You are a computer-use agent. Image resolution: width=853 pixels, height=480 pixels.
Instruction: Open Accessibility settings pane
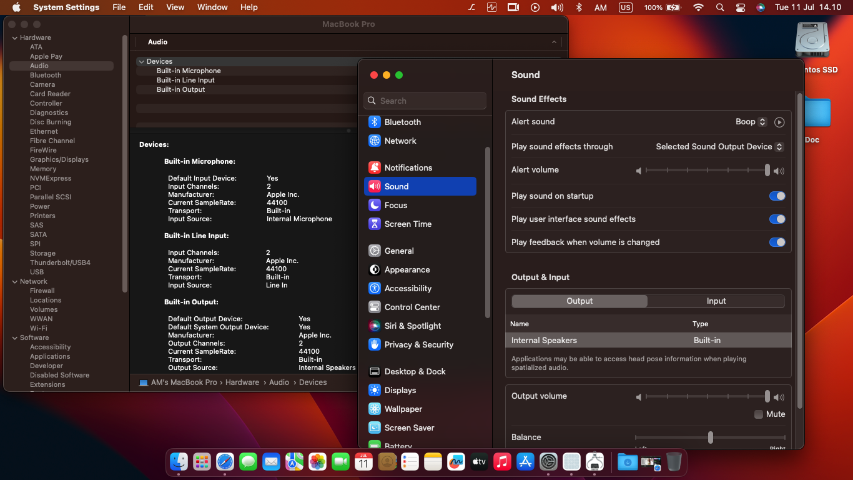(x=408, y=288)
